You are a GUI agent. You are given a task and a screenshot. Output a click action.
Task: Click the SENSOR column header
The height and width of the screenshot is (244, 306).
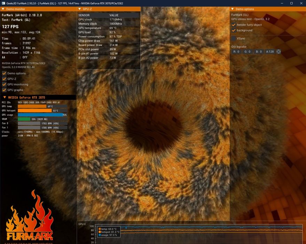tap(84, 15)
